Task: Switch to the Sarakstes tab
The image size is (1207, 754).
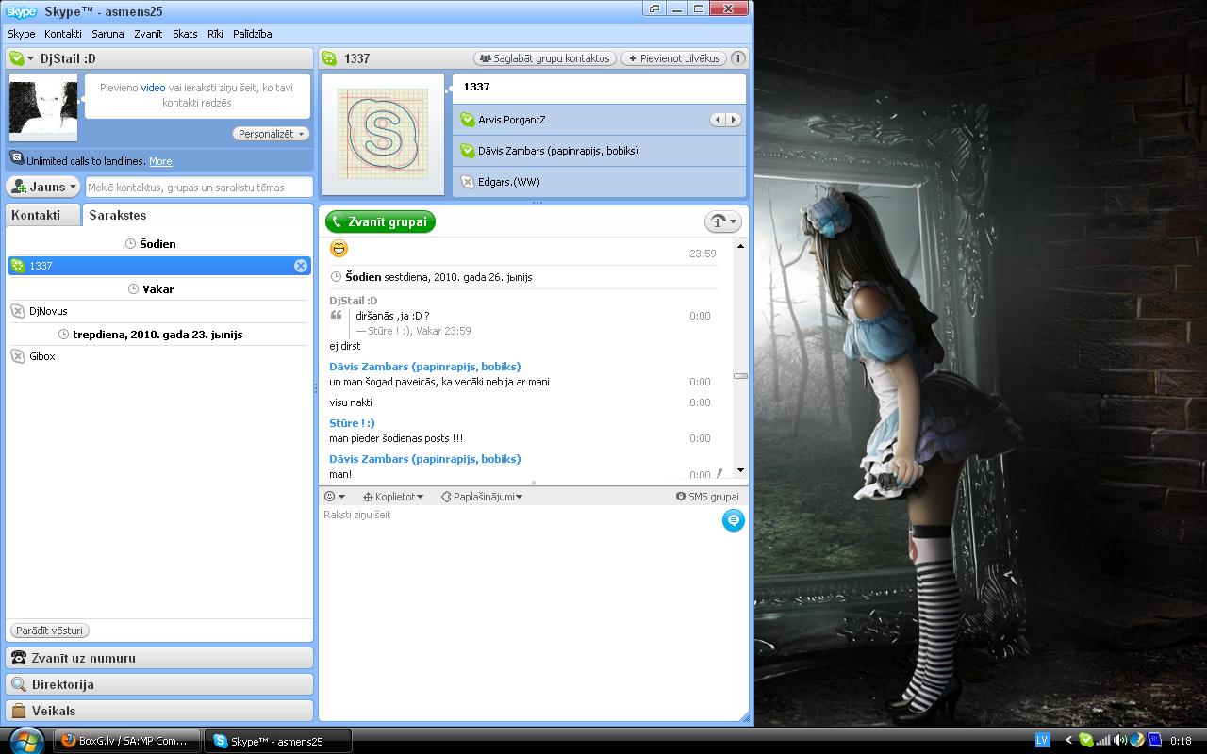Action: pyautogui.click(x=118, y=215)
